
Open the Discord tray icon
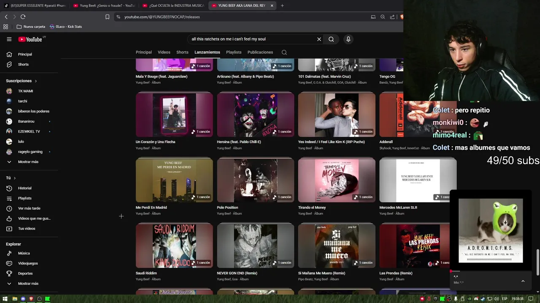pos(476,299)
